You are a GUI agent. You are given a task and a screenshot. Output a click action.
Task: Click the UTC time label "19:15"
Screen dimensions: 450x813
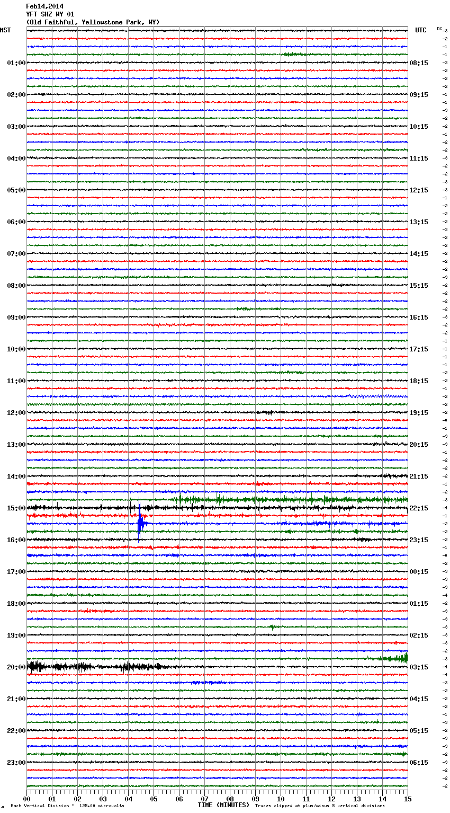coord(419,413)
